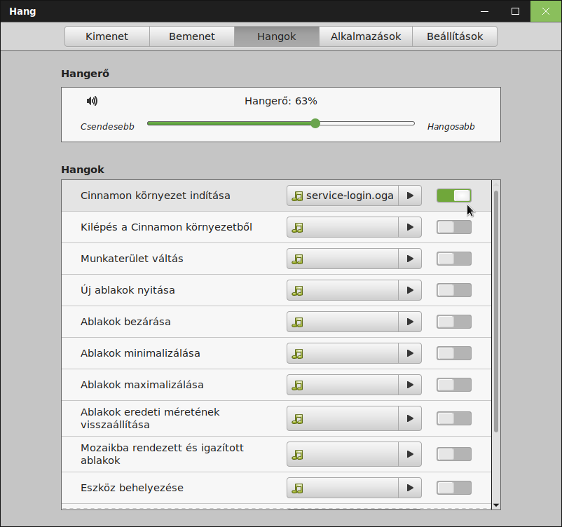562x527 pixels.
Task: Disable the Cinnamon környezet indítása sound toggle
Action: coord(454,196)
